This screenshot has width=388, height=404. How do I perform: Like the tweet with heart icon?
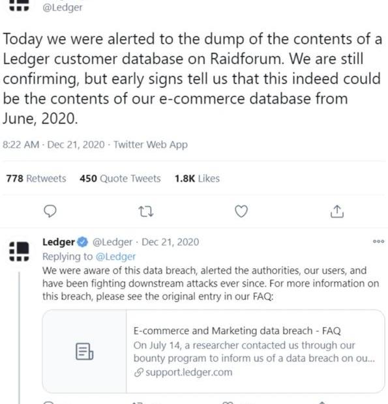pyautogui.click(x=241, y=211)
